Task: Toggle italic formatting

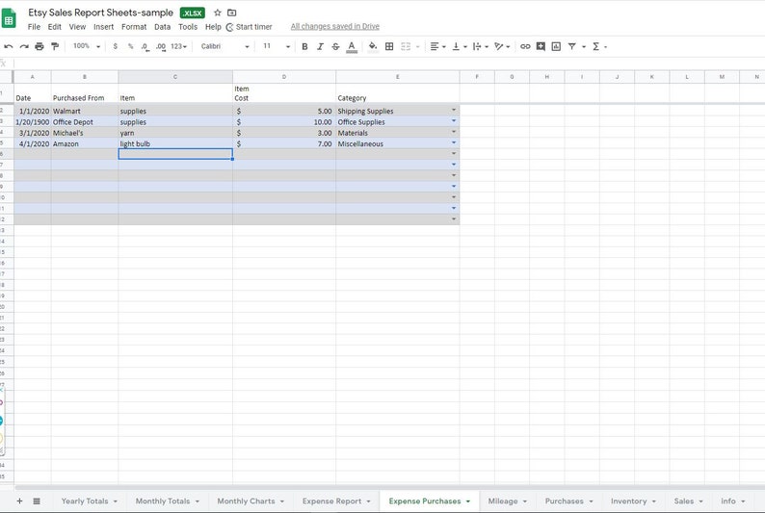Action: point(320,46)
